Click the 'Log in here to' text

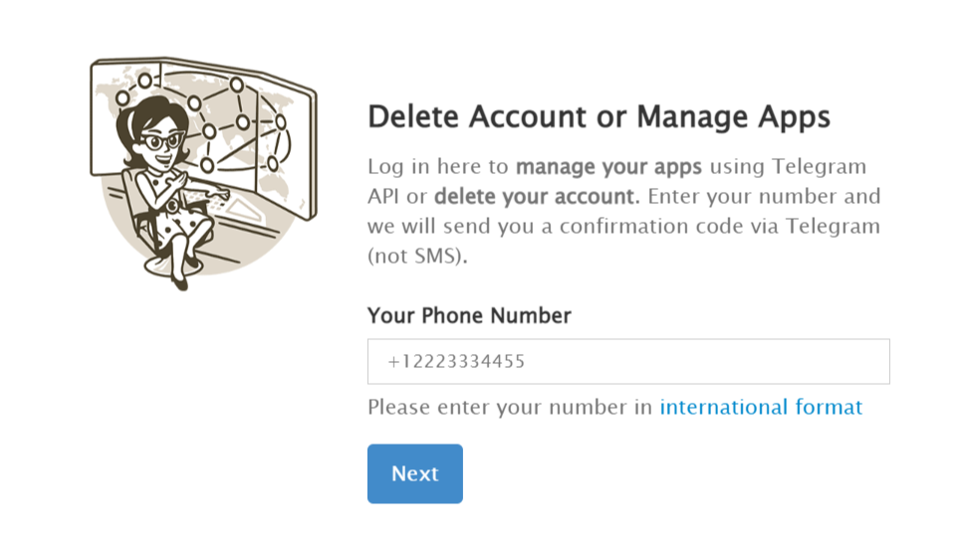(438, 166)
